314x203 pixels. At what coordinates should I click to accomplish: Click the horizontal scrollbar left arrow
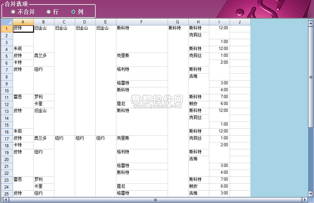pos(6,200)
